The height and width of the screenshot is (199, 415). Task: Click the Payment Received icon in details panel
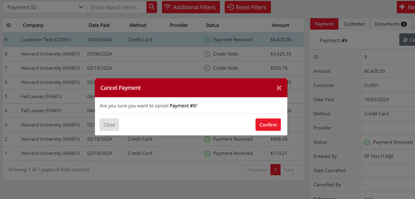pos(367,142)
